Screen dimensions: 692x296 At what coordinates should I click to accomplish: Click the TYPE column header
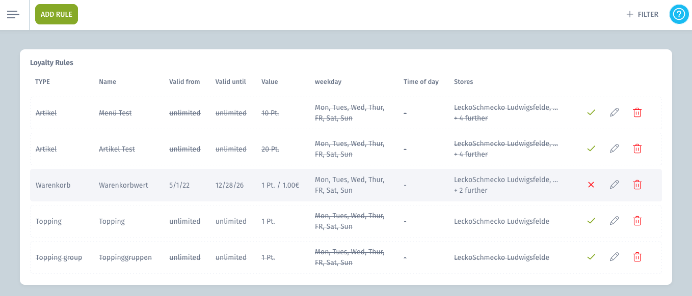pos(43,81)
